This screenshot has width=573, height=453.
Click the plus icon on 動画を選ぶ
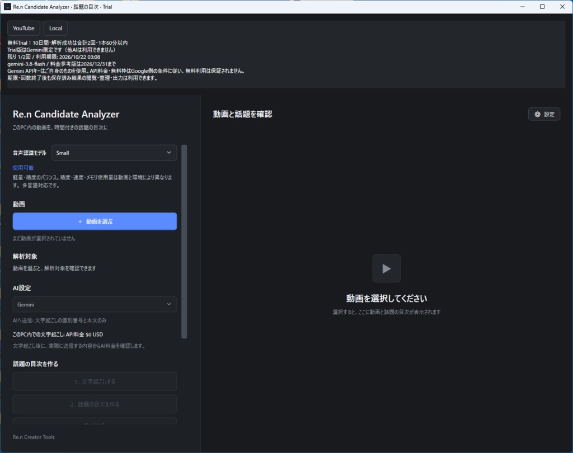pyautogui.click(x=80, y=221)
